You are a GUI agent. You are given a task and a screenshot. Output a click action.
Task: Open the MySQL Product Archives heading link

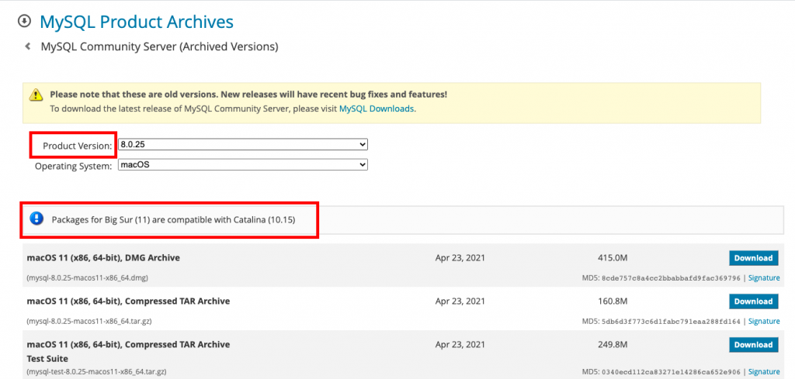pos(137,22)
